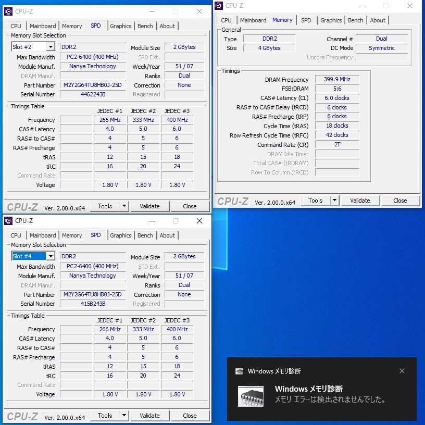The height and width of the screenshot is (425, 425).
Task: Click Nanya Technology field in Slot #4 window
Action: click(x=93, y=276)
